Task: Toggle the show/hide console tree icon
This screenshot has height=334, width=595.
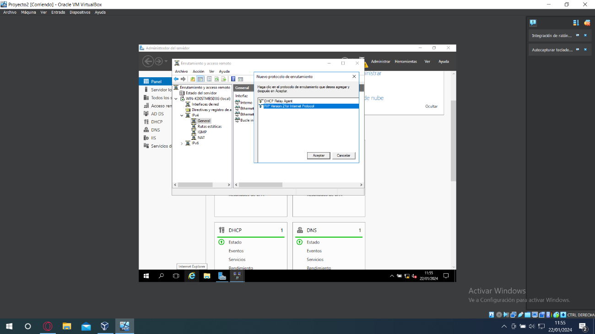Action: coord(200,79)
